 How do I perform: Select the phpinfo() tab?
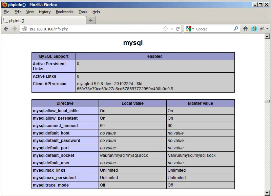click(44, 20)
